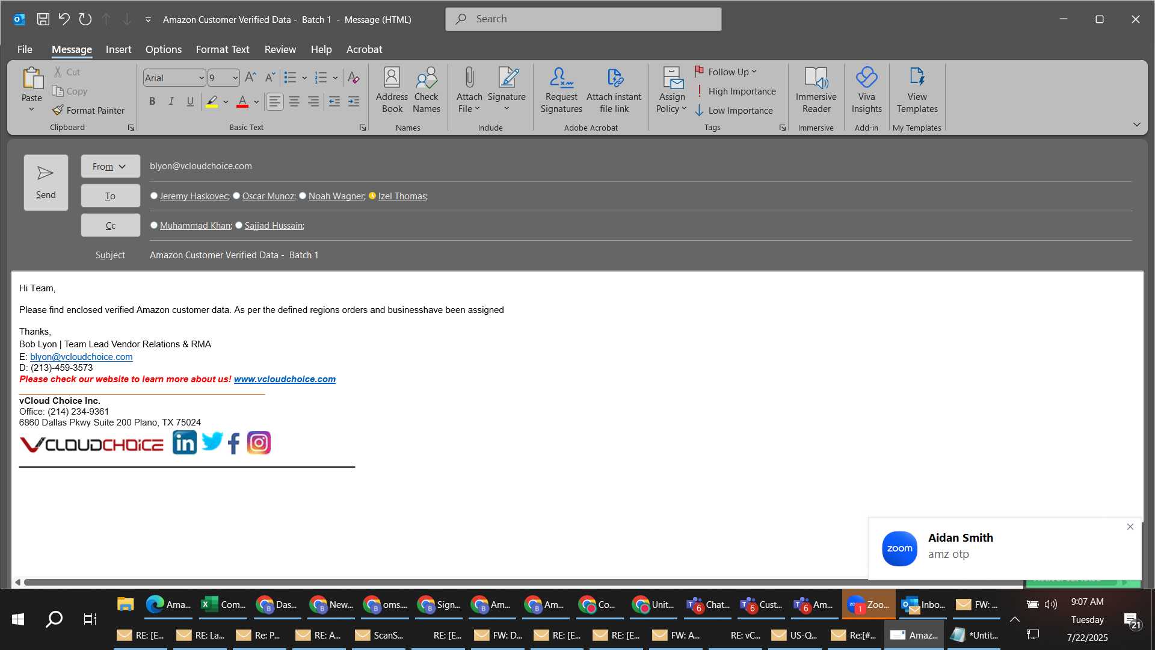Click the Paste clipboard icon

point(32,78)
